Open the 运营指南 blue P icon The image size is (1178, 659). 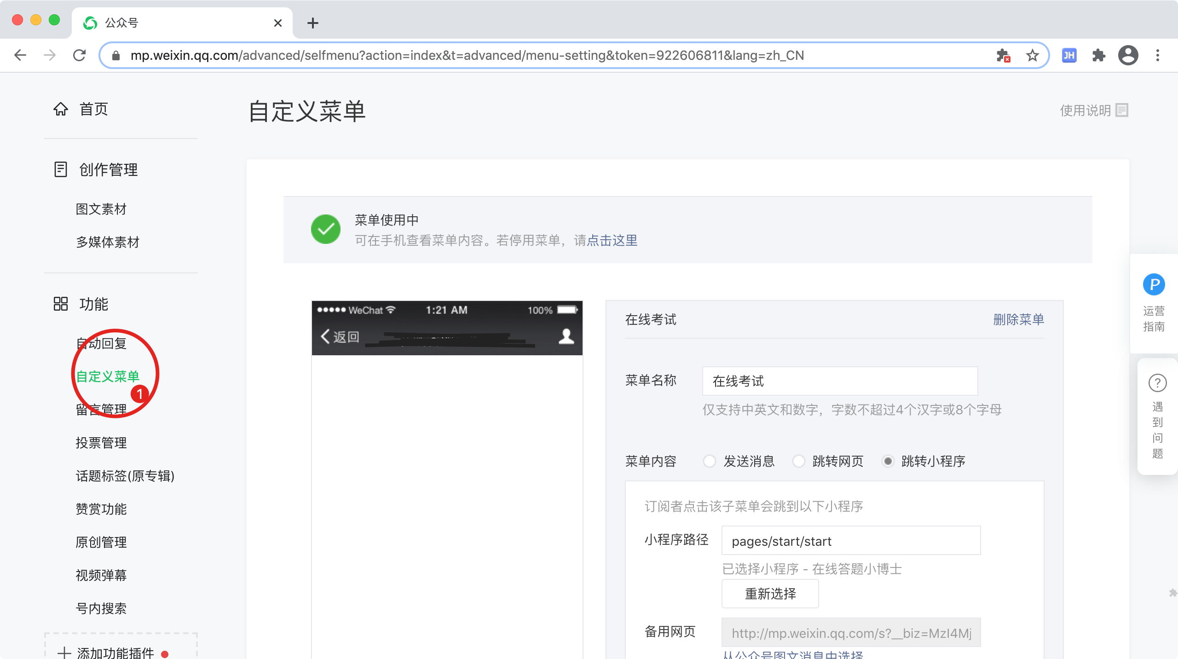click(1154, 284)
